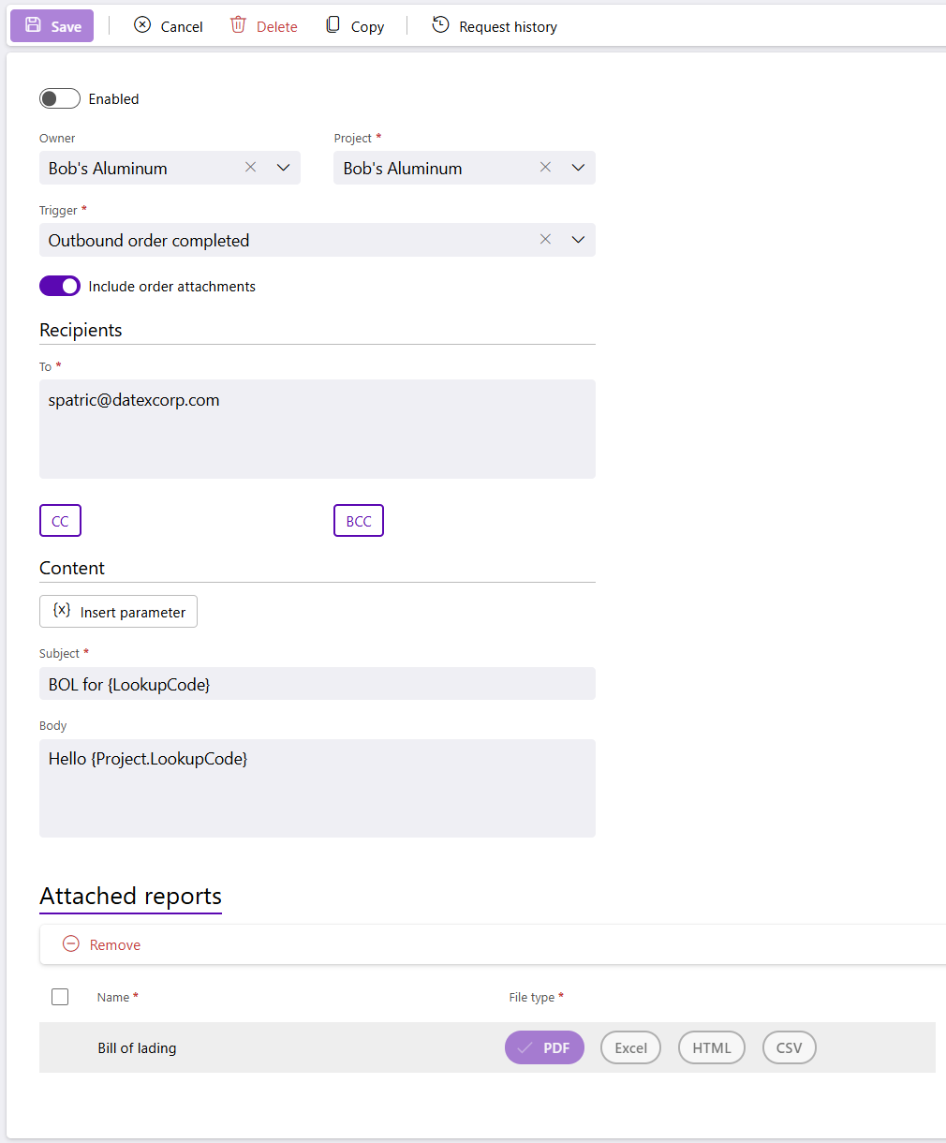Screen dimensions: 946x1143
Task: Check the select-all reports checkbox
Action: click(60, 997)
